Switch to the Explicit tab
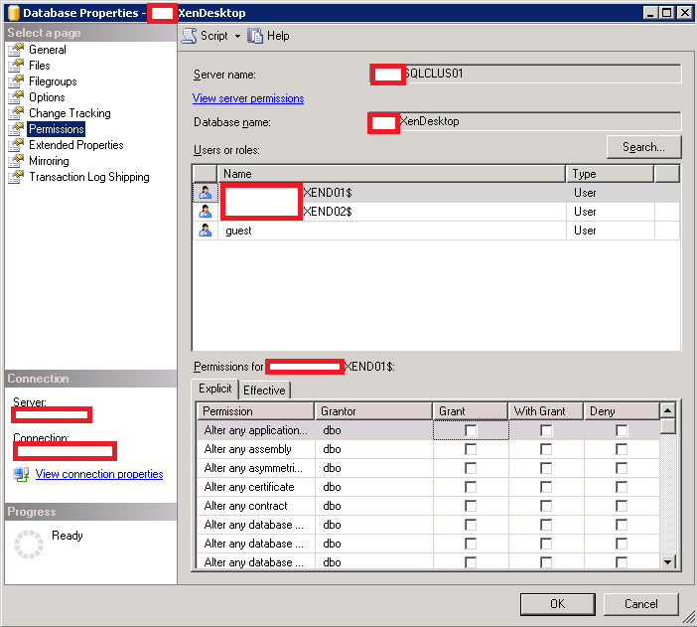The height and width of the screenshot is (627, 697). point(214,390)
